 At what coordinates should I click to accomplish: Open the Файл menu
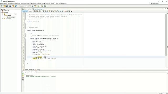pyautogui.click(x=2, y=4)
